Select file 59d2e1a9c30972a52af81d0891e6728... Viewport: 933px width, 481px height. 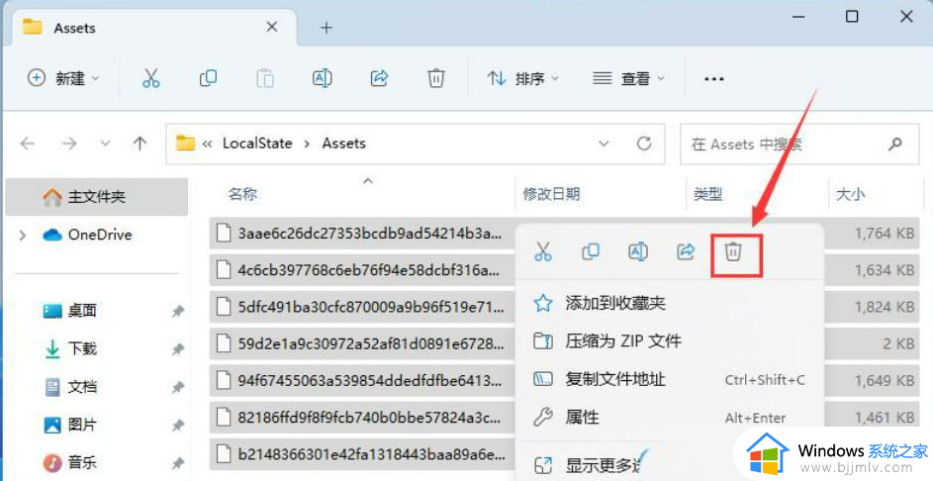[x=362, y=343]
